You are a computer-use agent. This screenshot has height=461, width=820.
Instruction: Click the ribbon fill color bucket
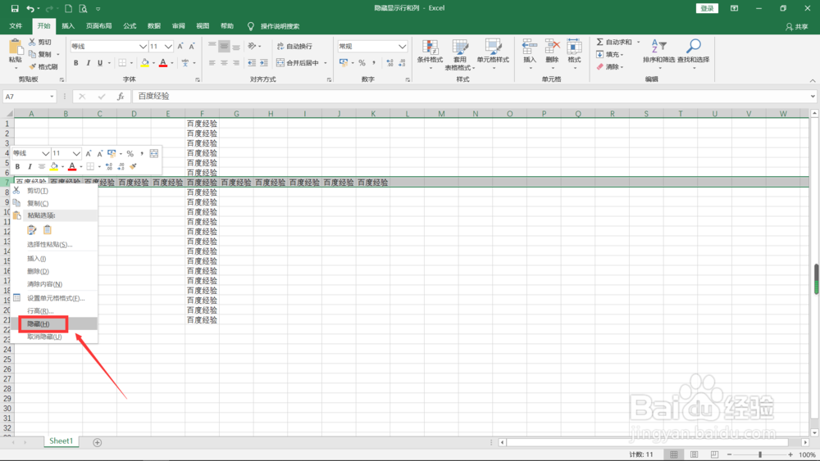(145, 63)
